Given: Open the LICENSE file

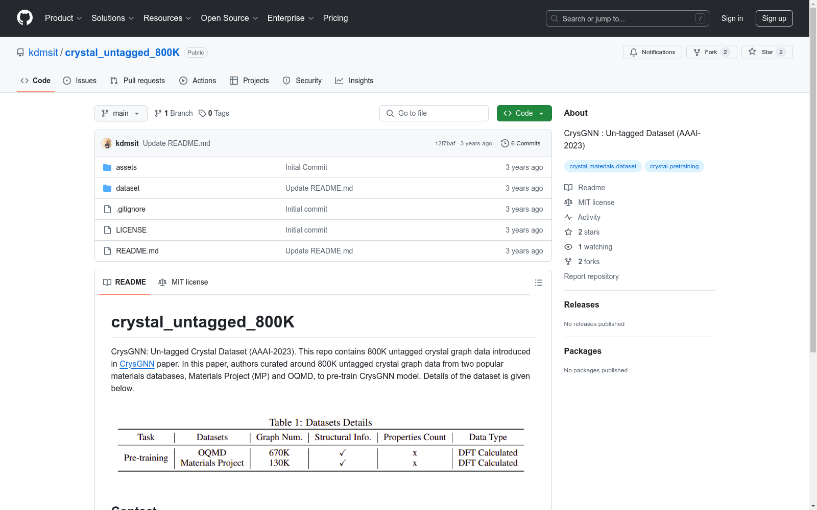Looking at the screenshot, I should pos(131,230).
